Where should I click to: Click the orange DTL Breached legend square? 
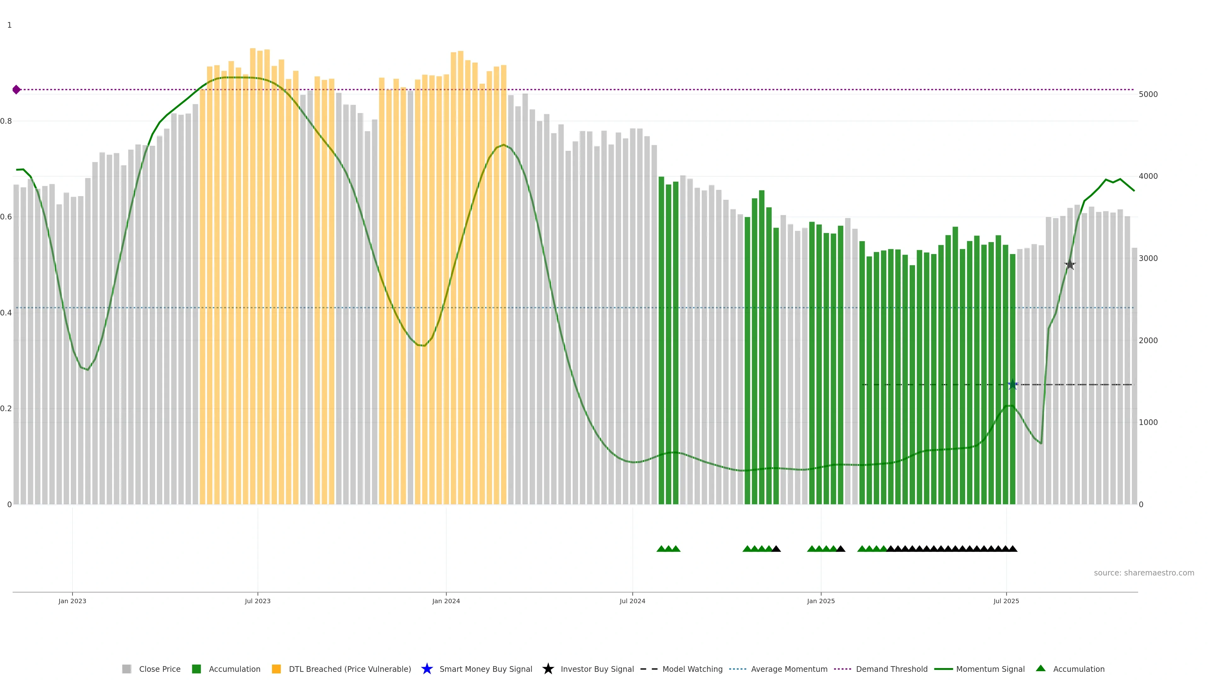coord(276,669)
